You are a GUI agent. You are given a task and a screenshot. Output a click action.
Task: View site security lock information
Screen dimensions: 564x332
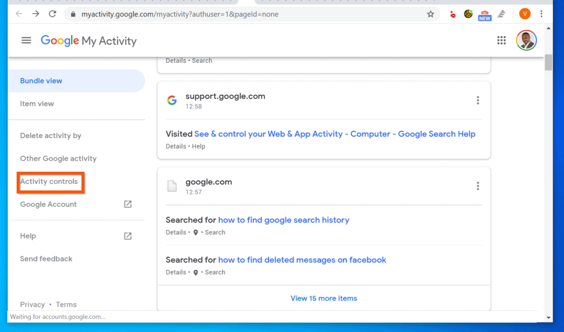73,14
